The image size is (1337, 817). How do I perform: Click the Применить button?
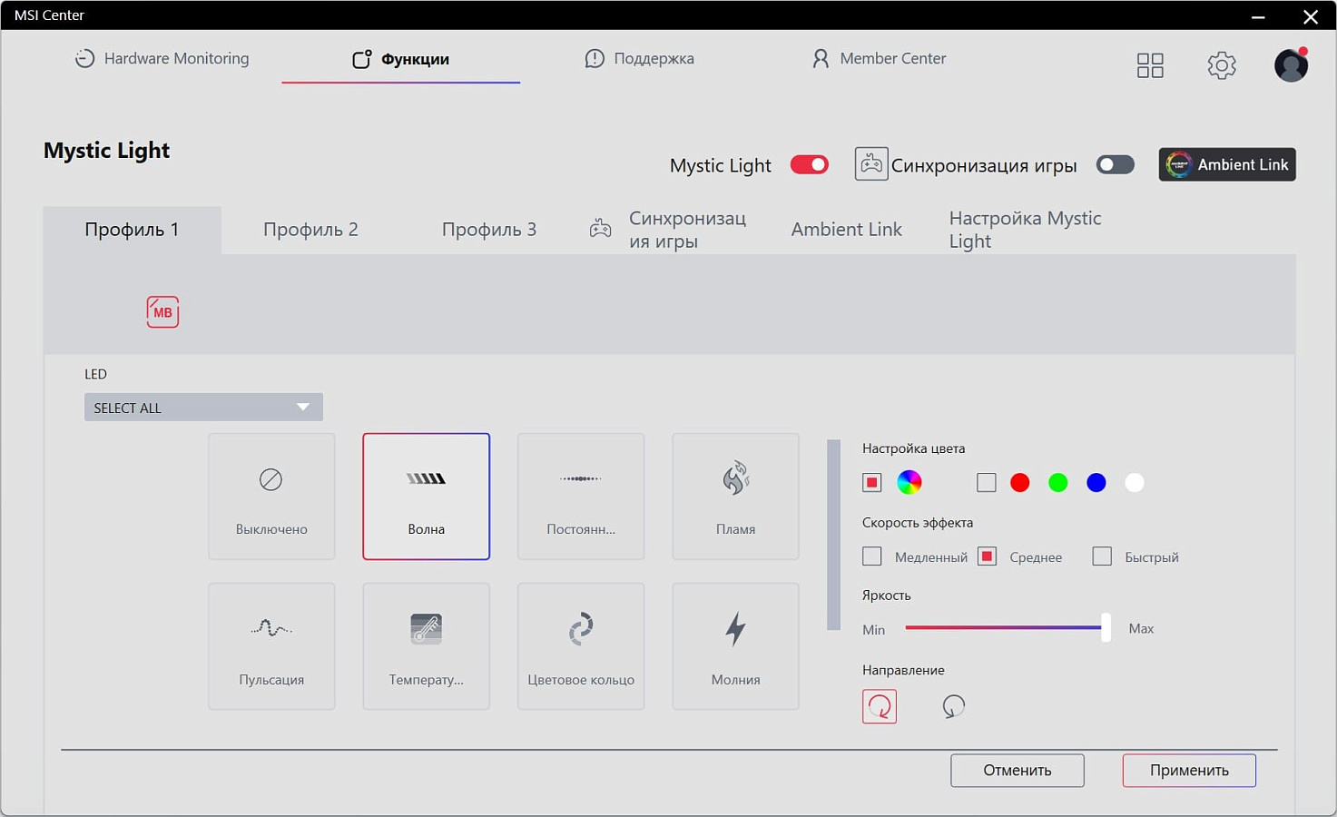pos(1189,770)
